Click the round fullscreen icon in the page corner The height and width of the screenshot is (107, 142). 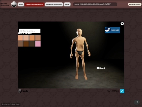(137, 102)
